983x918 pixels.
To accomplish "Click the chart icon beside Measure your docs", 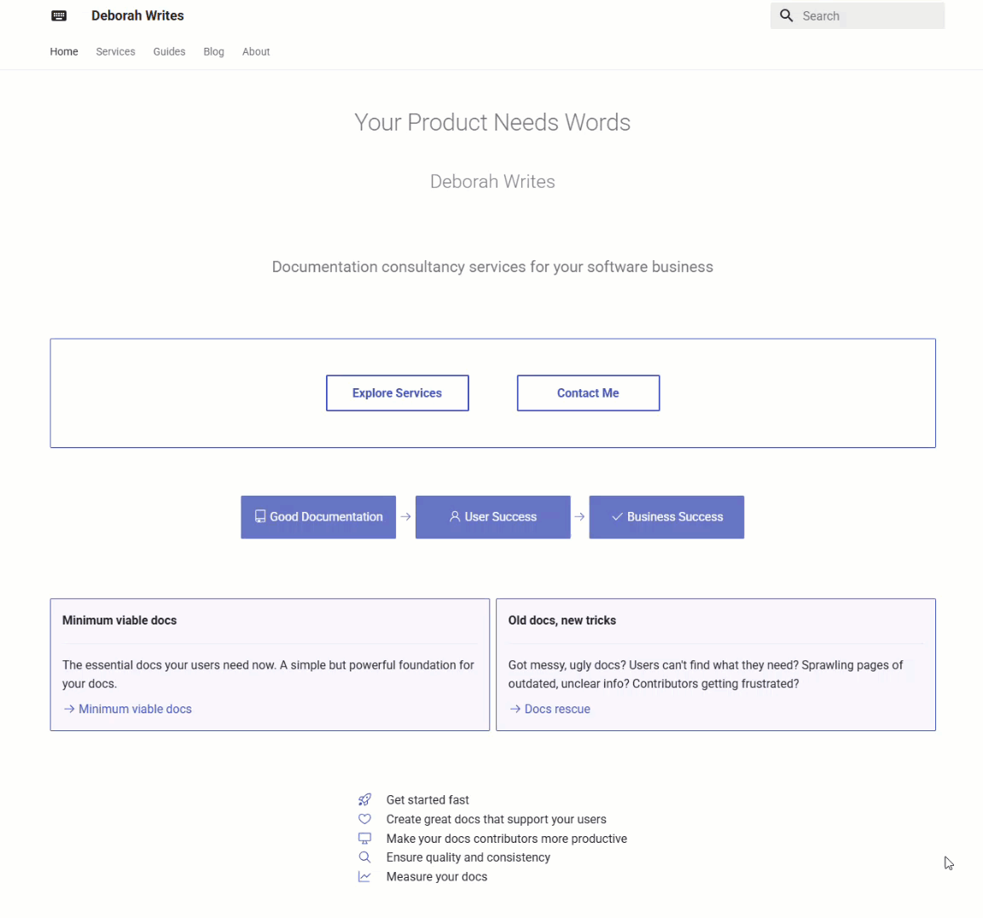I will pos(364,877).
